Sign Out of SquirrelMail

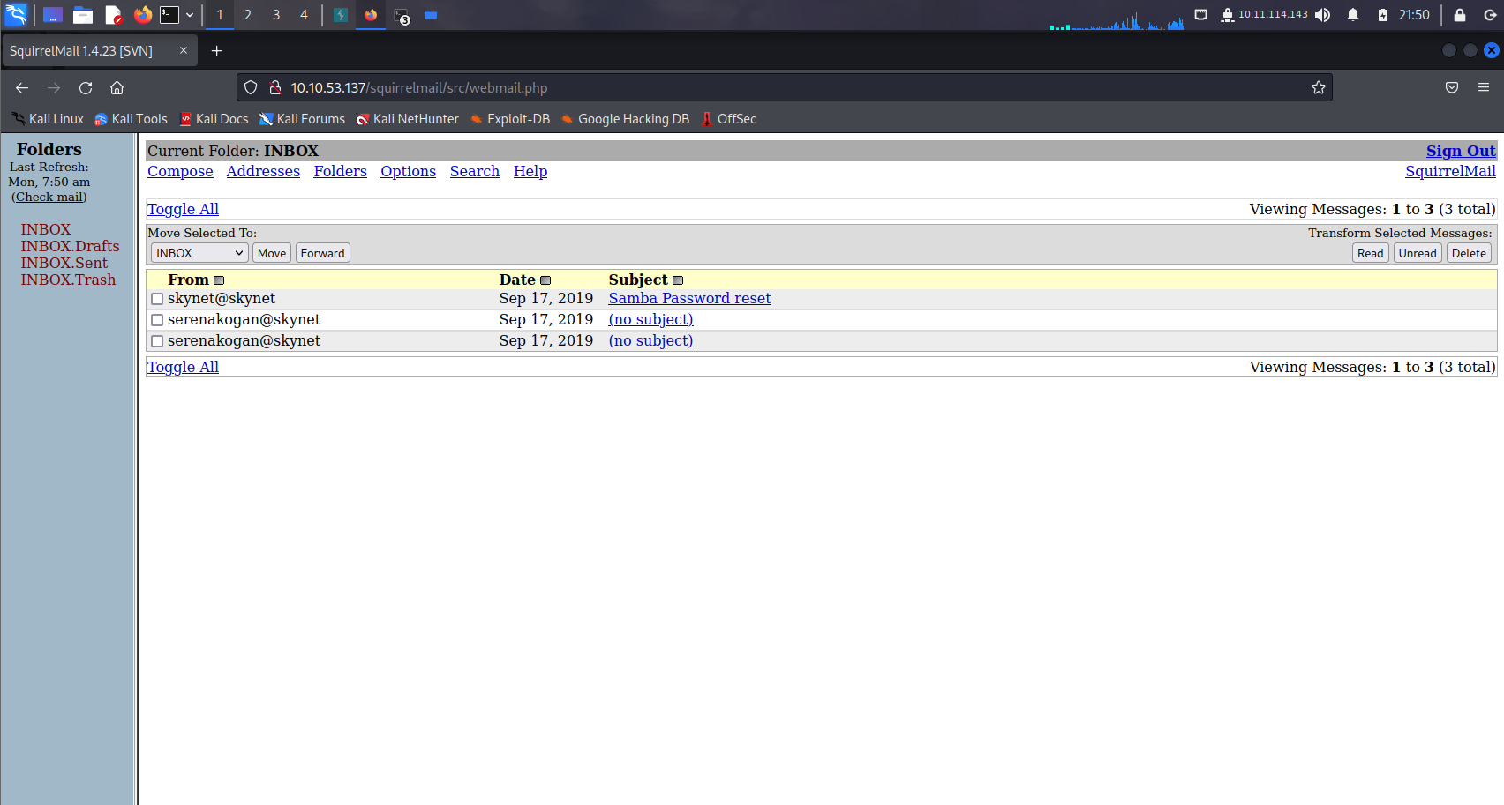pyautogui.click(x=1461, y=151)
